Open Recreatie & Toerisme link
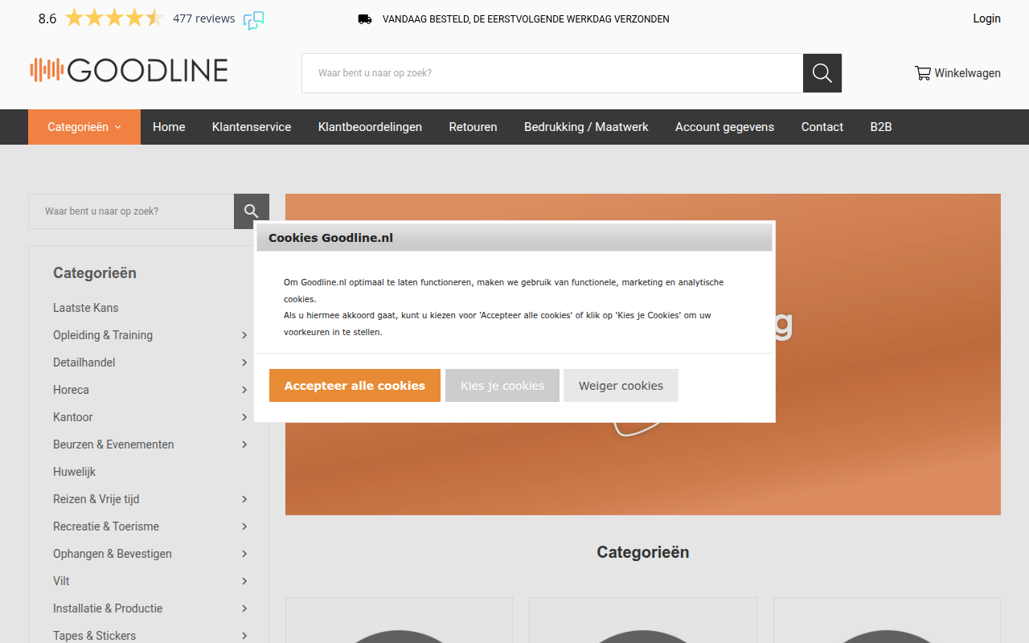1029x643 pixels. point(106,526)
